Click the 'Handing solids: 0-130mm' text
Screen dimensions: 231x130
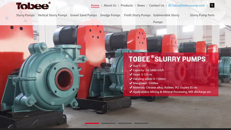[x=149, y=79]
